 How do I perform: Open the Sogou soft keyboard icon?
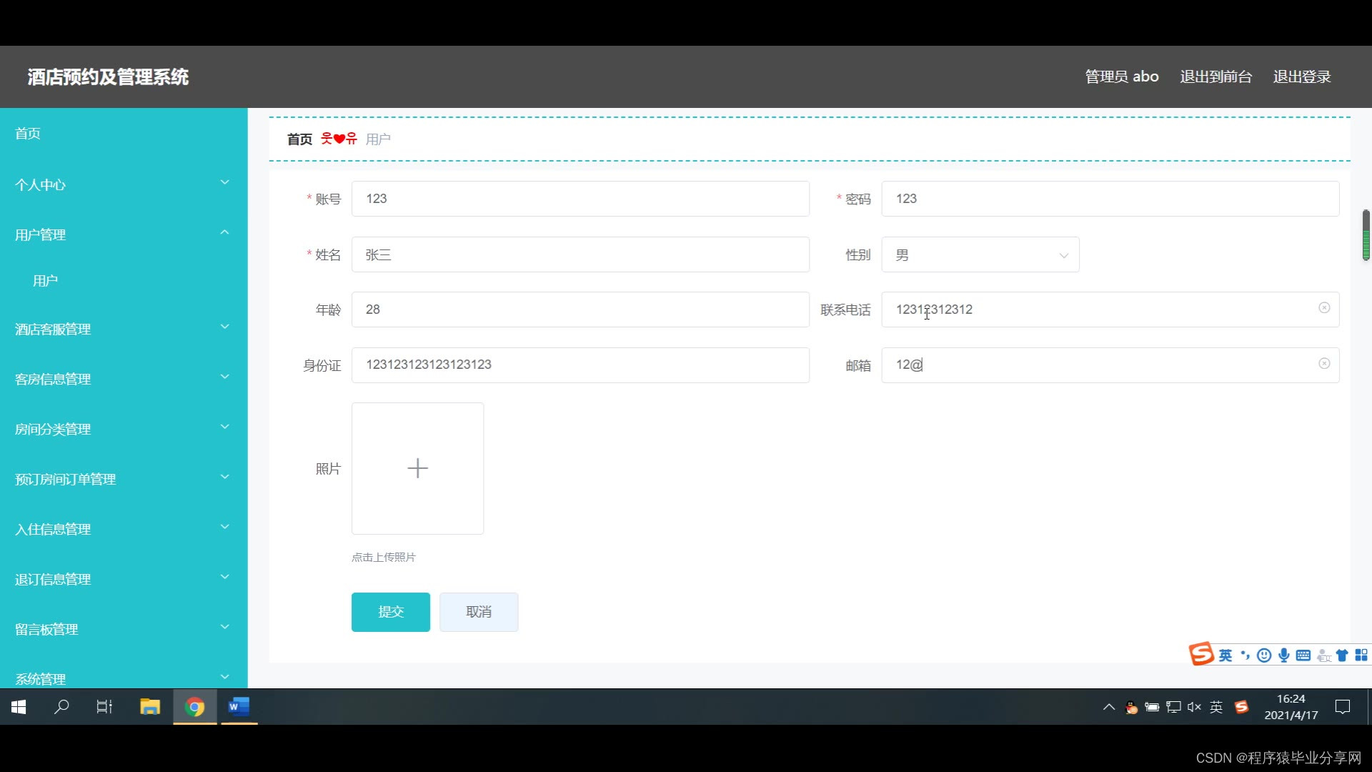1303,655
